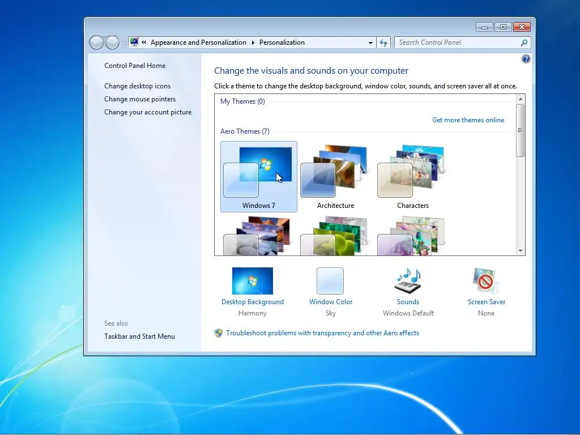This screenshot has height=435, width=580.
Task: Open Change desktop icons
Action: coord(137,86)
